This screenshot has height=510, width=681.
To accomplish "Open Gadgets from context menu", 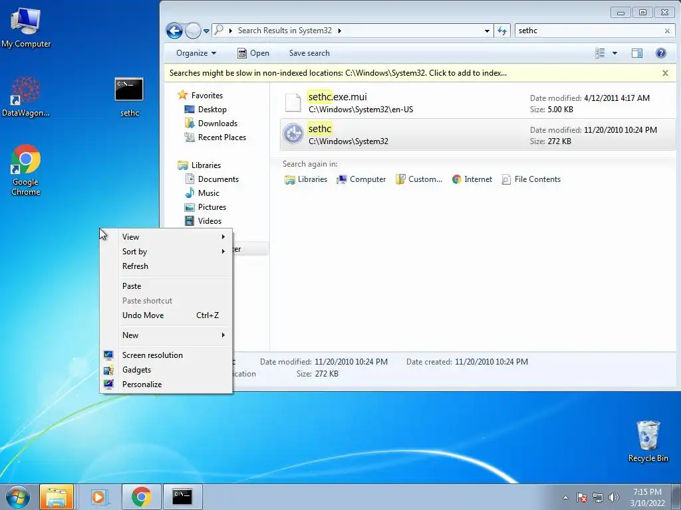I will coord(166,370).
